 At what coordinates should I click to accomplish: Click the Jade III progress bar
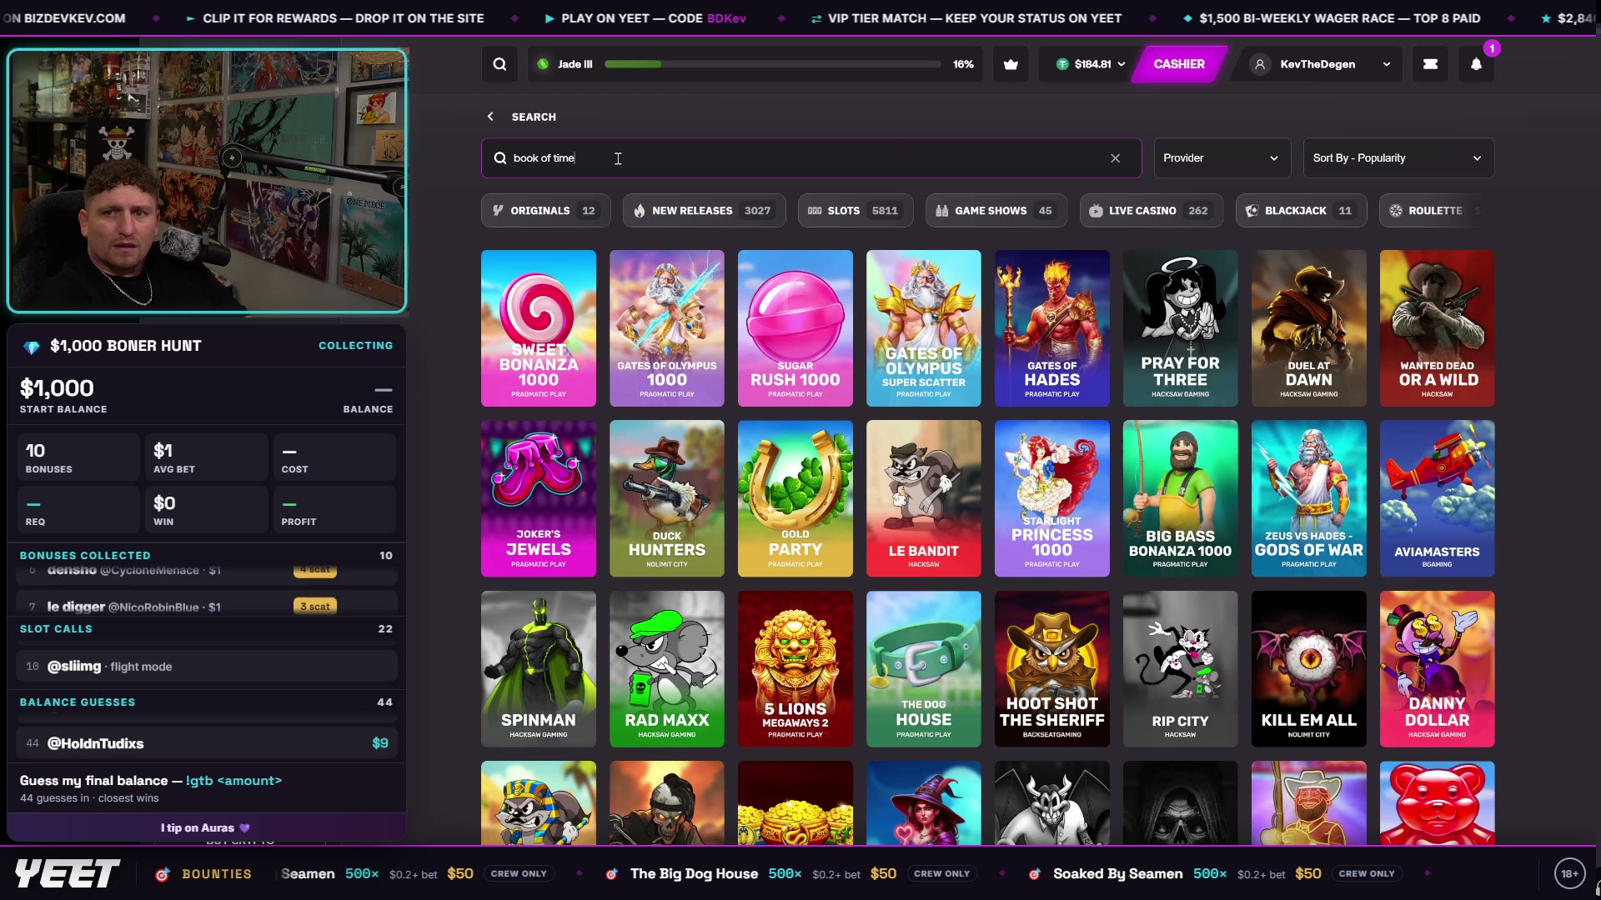(772, 64)
